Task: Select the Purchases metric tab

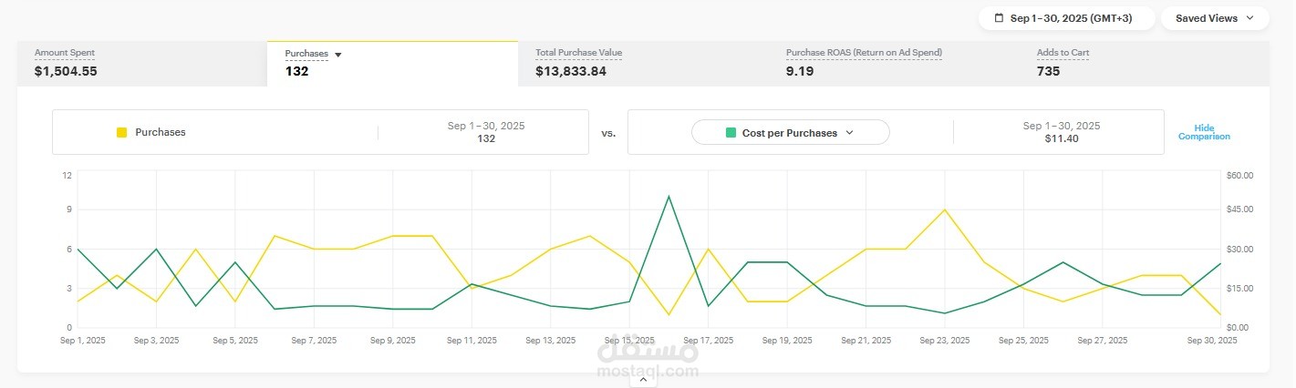Action: click(392, 64)
